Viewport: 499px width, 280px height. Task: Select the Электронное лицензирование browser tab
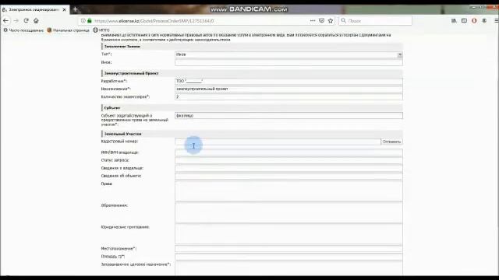pyautogui.click(x=34, y=10)
